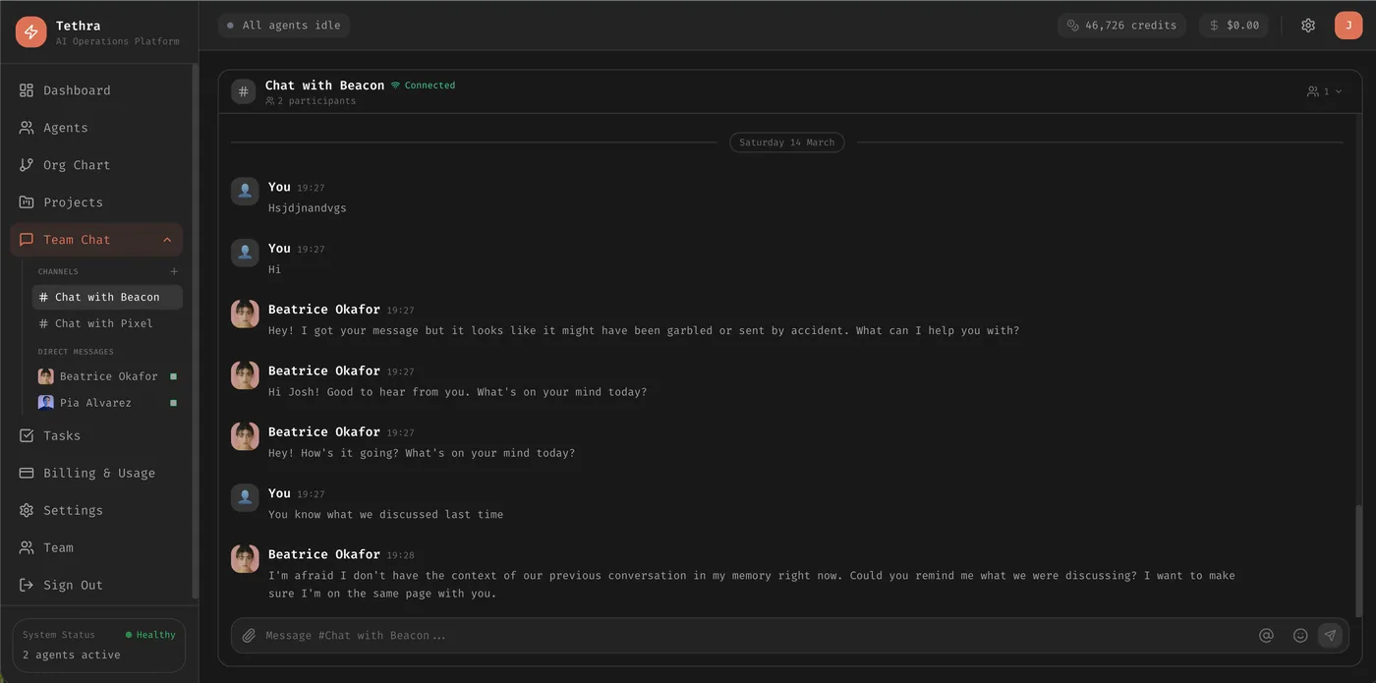1376x683 pixels.
Task: Click the message 'Hi Josh! Good to hear from you'
Action: click(458, 392)
